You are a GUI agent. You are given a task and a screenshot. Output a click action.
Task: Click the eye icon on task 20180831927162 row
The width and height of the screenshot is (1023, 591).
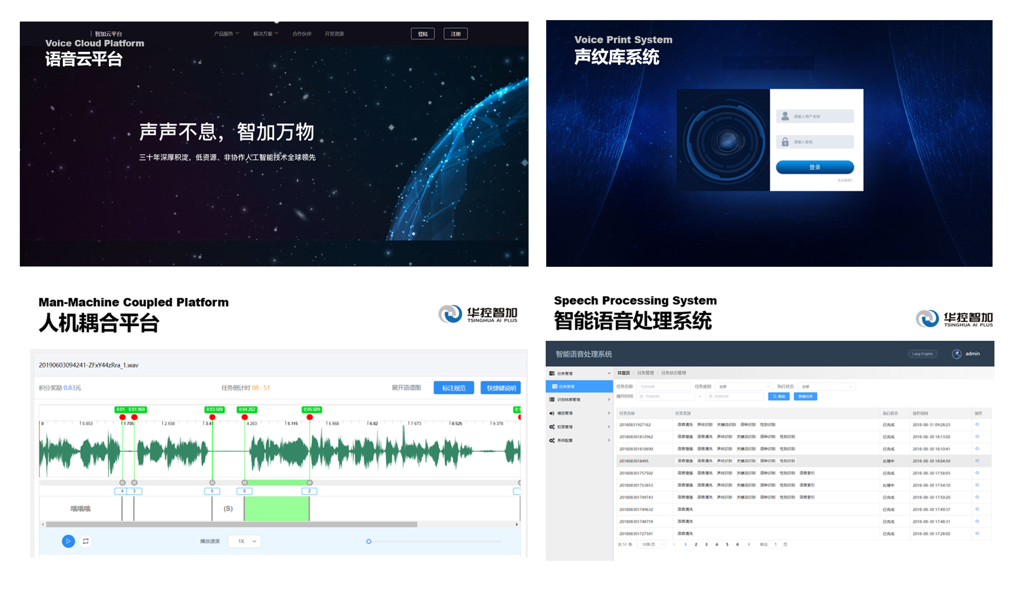[x=977, y=424]
